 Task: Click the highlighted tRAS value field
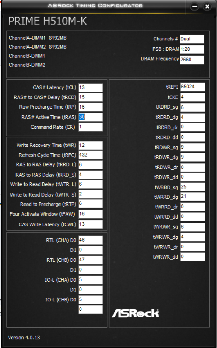point(90,117)
